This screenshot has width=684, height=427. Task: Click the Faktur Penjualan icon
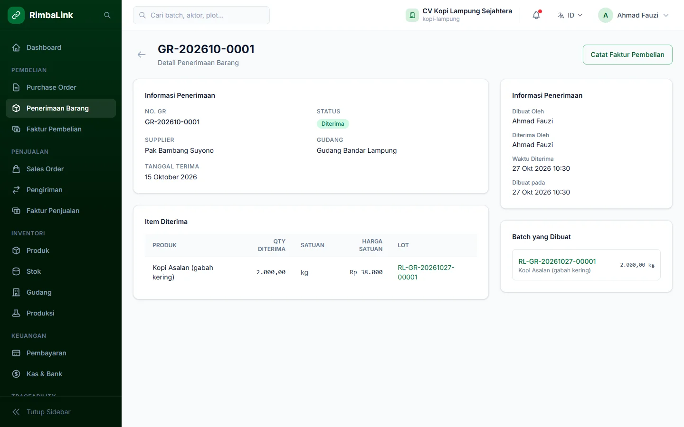(x=16, y=211)
